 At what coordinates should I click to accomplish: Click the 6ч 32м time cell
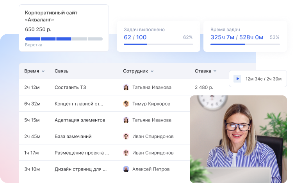pyautogui.click(x=32, y=104)
